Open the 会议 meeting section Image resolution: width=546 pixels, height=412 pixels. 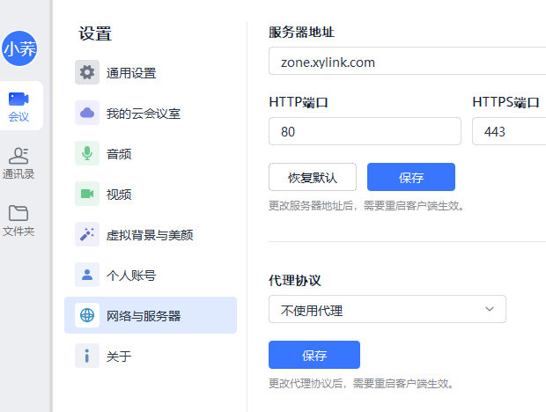pyautogui.click(x=18, y=106)
